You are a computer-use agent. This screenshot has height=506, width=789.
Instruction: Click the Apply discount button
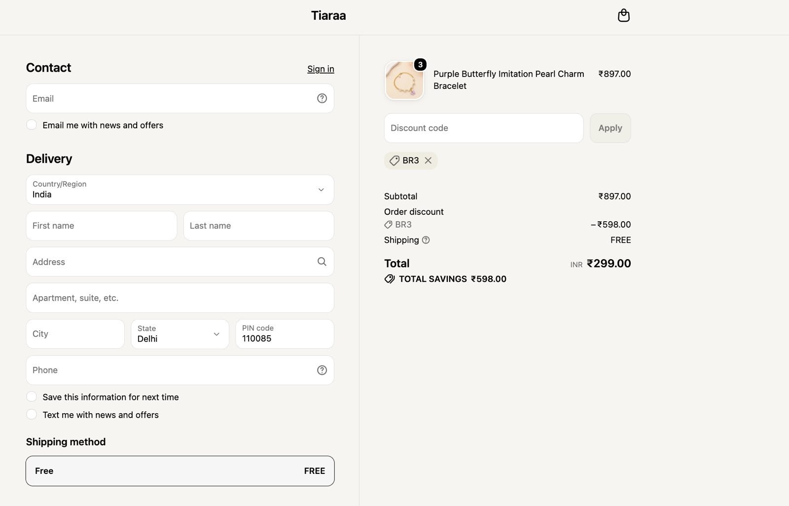[610, 128]
